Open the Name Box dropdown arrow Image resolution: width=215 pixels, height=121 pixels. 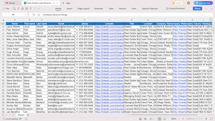(26, 15)
